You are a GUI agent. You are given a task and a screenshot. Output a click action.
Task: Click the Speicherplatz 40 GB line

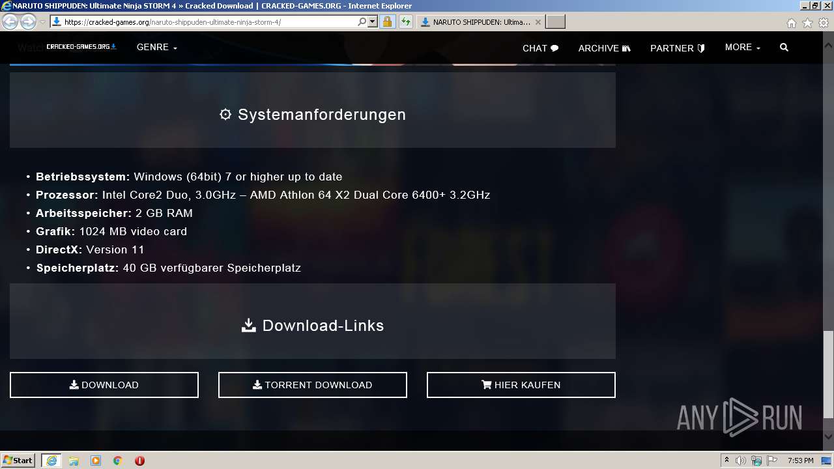pyautogui.click(x=168, y=268)
